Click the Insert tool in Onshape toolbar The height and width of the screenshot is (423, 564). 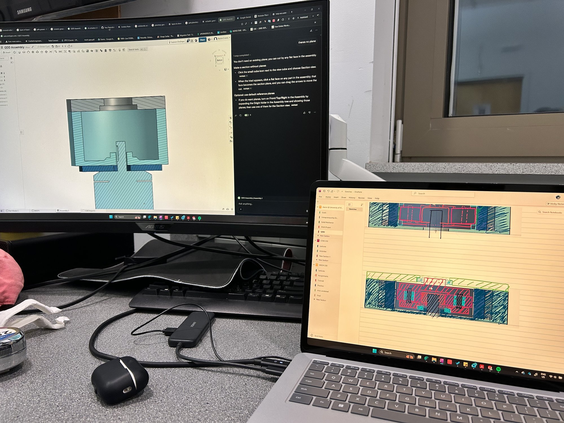click(x=6, y=52)
